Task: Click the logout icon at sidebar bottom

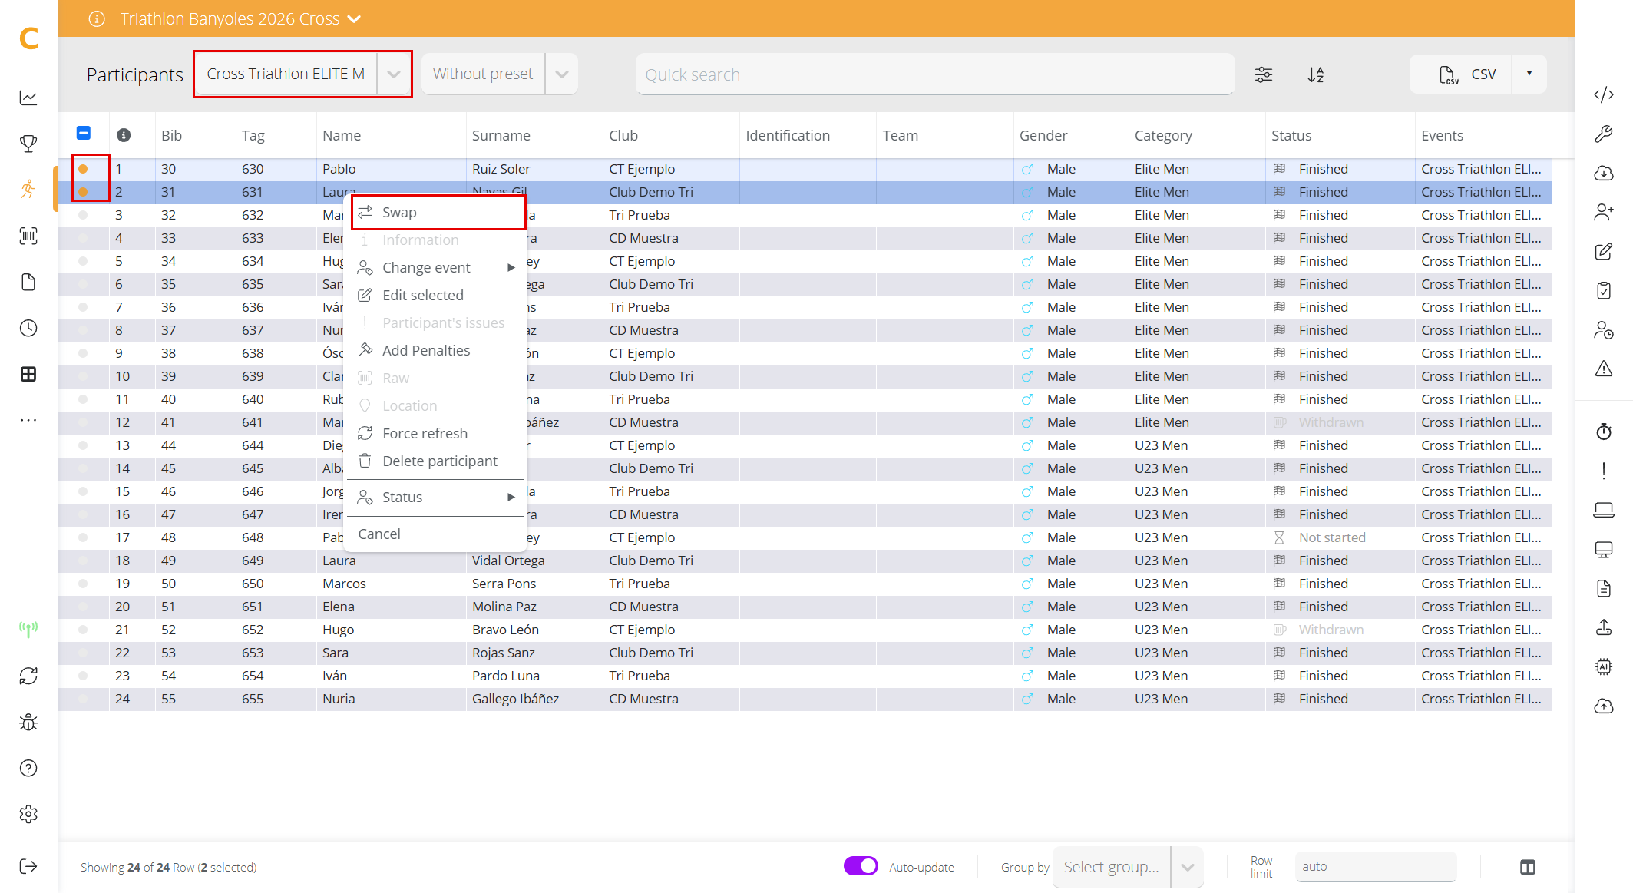Action: point(28,866)
